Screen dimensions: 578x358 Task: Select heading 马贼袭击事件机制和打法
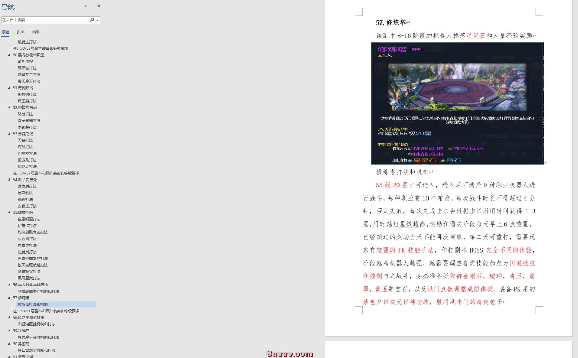click(38, 291)
